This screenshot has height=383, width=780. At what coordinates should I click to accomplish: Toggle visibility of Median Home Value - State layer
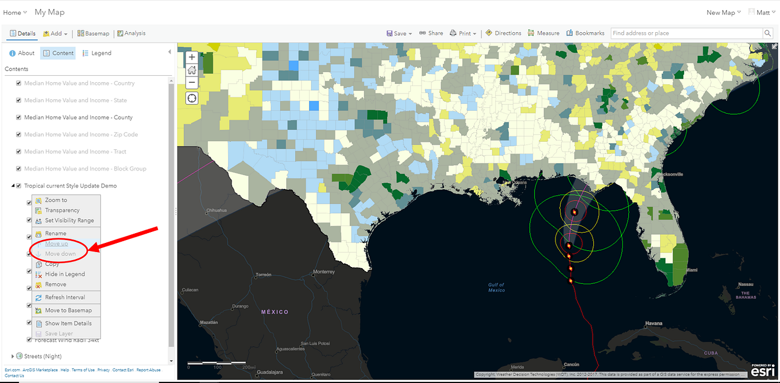point(19,100)
